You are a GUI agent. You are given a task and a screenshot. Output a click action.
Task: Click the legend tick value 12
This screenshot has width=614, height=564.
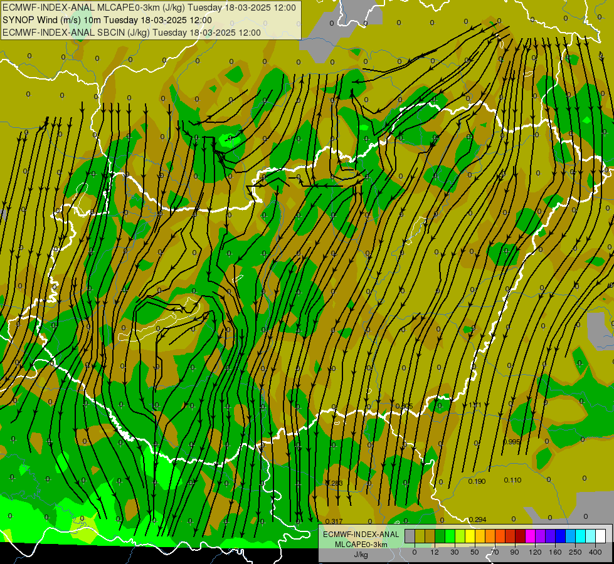[435, 552]
